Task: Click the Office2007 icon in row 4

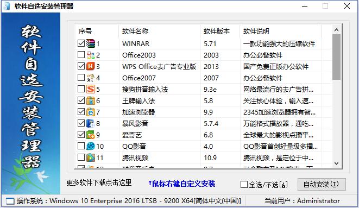Action: [x=91, y=78]
